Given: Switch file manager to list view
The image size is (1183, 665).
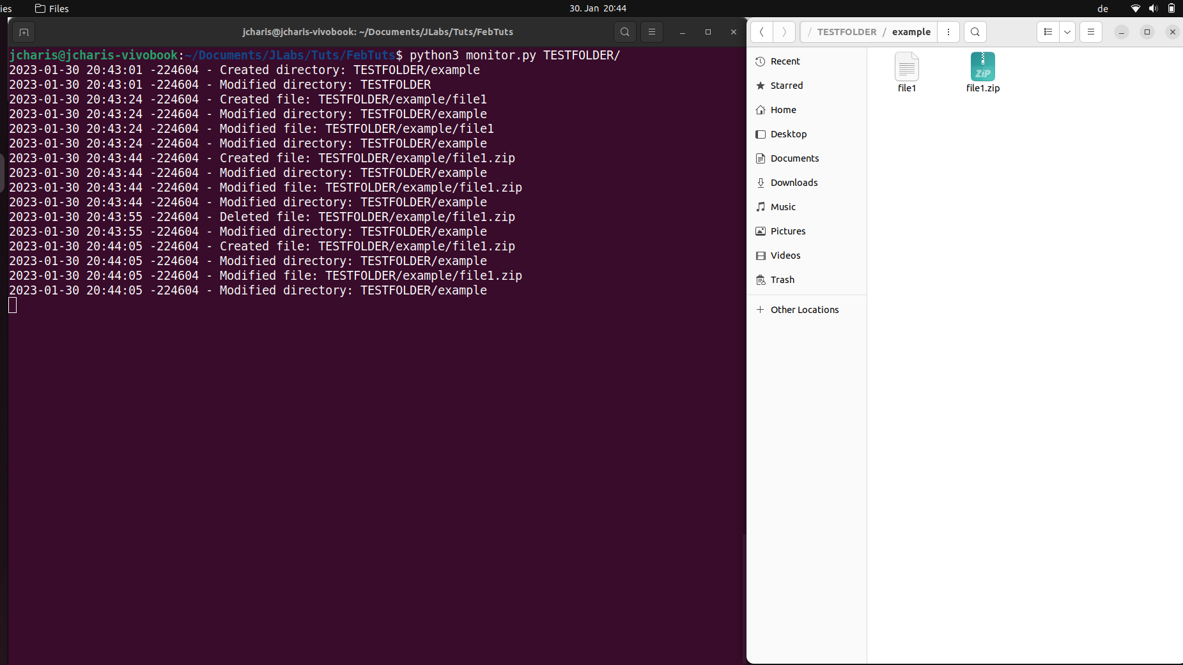Looking at the screenshot, I should tap(1048, 31).
